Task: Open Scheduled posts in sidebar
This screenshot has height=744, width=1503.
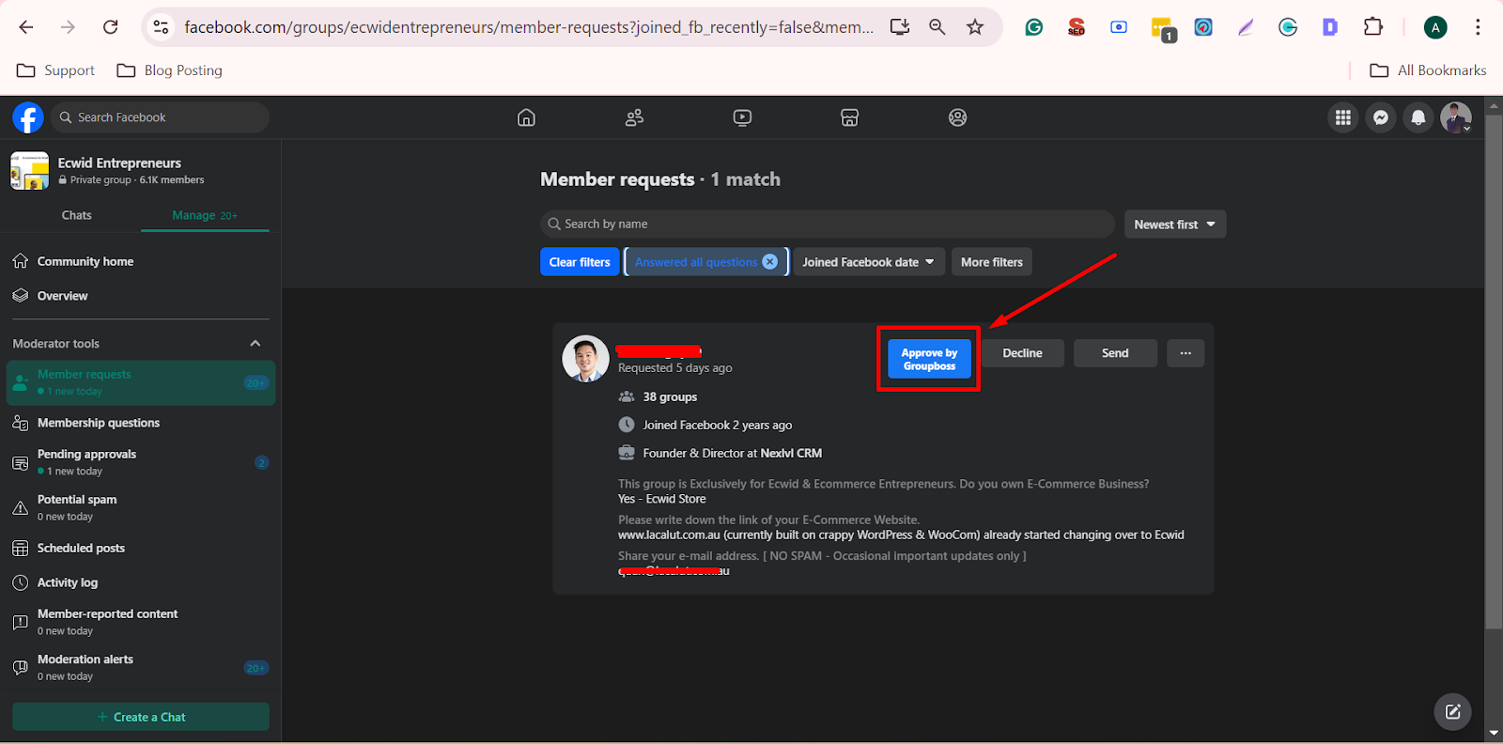Action: [x=141, y=549]
